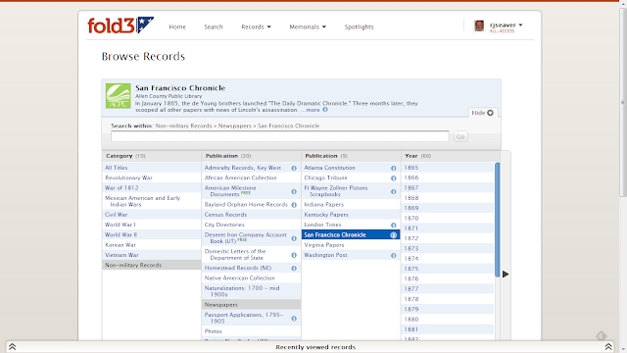Click info icon after description 'more' link
This screenshot has width=627, height=353.
[x=325, y=110]
